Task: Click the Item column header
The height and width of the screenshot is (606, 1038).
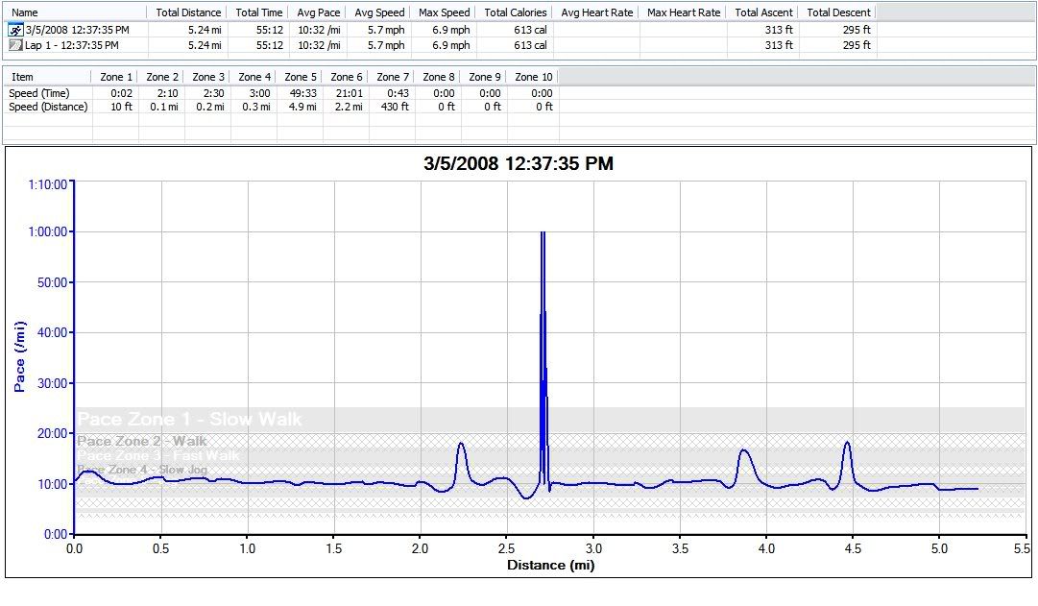Action: (22, 77)
